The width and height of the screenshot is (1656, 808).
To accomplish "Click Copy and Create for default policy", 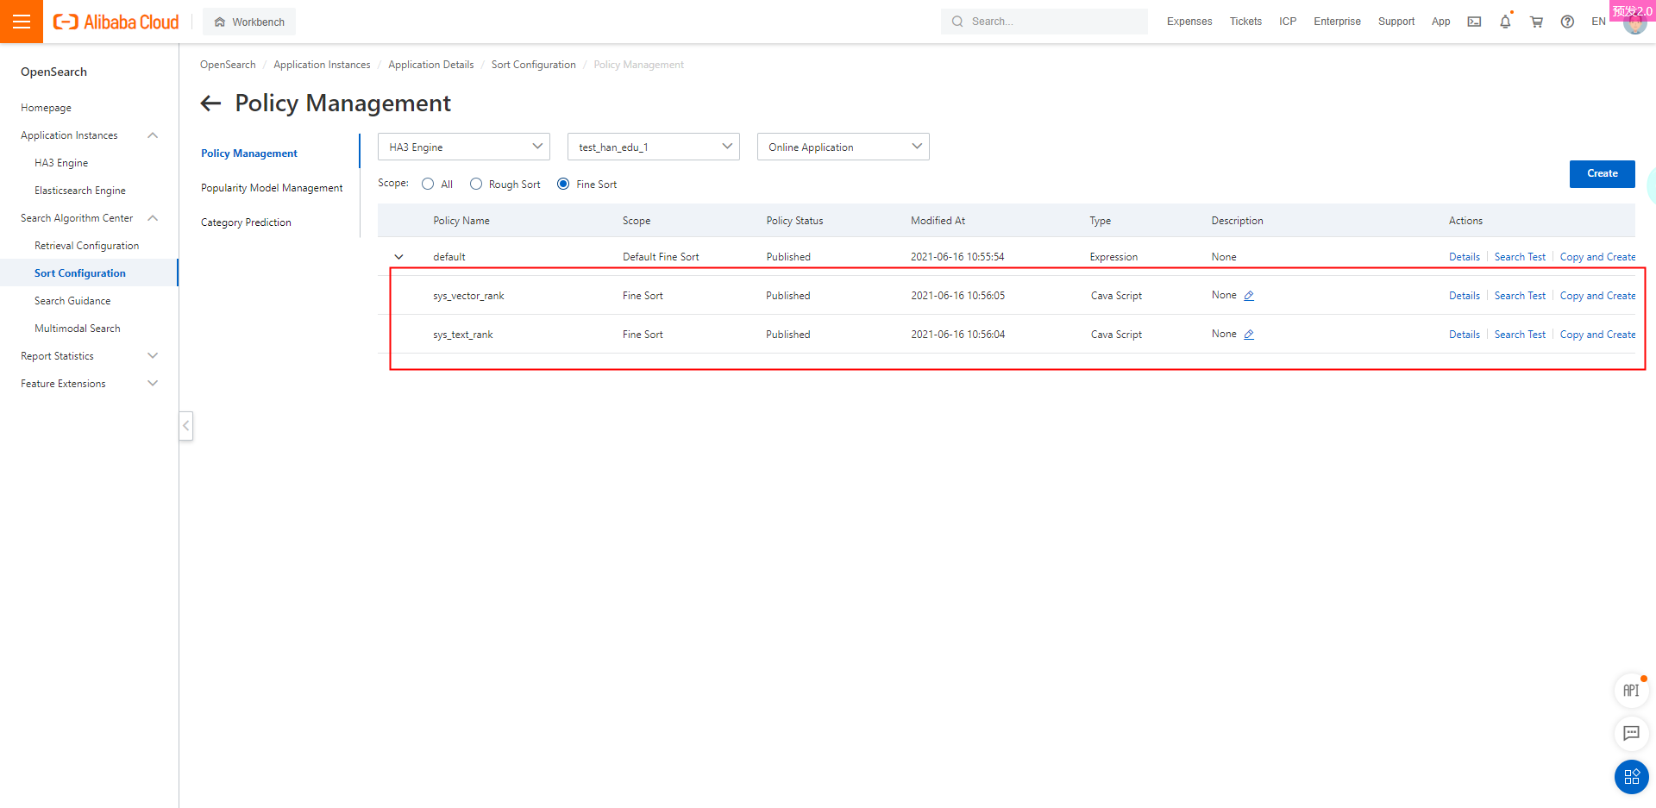I will pyautogui.click(x=1597, y=257).
